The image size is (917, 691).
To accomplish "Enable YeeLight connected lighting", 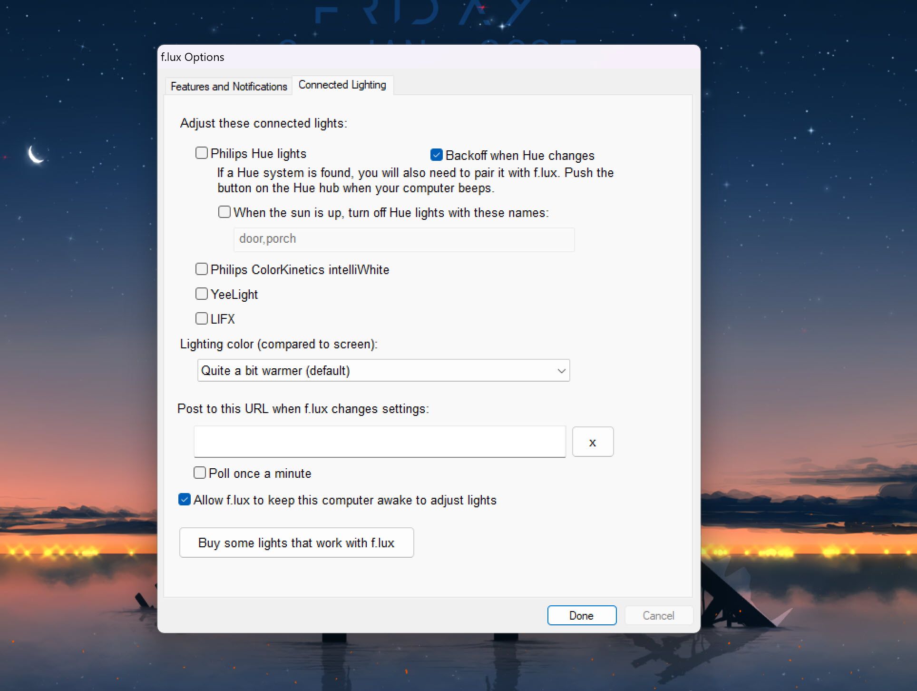I will (202, 293).
